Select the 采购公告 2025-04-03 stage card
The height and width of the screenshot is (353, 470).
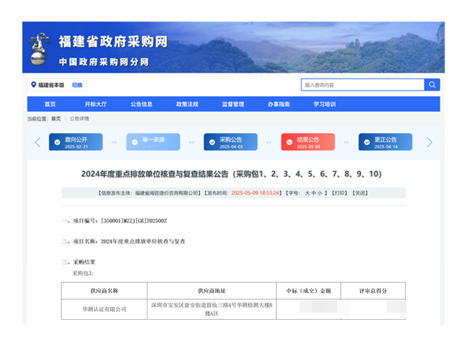click(230, 142)
